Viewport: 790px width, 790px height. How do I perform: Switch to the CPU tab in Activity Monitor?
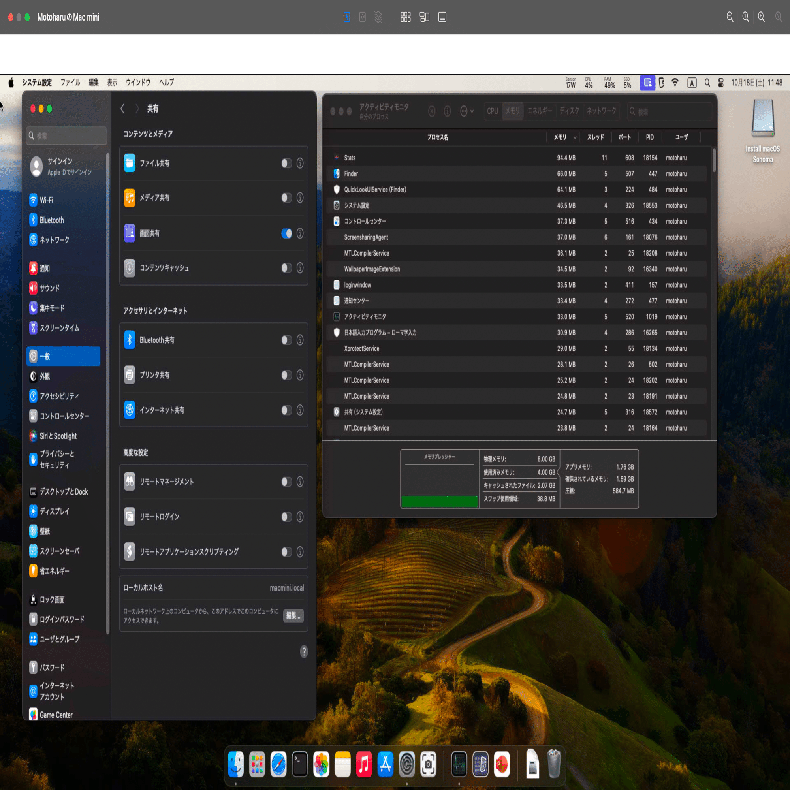tap(492, 111)
